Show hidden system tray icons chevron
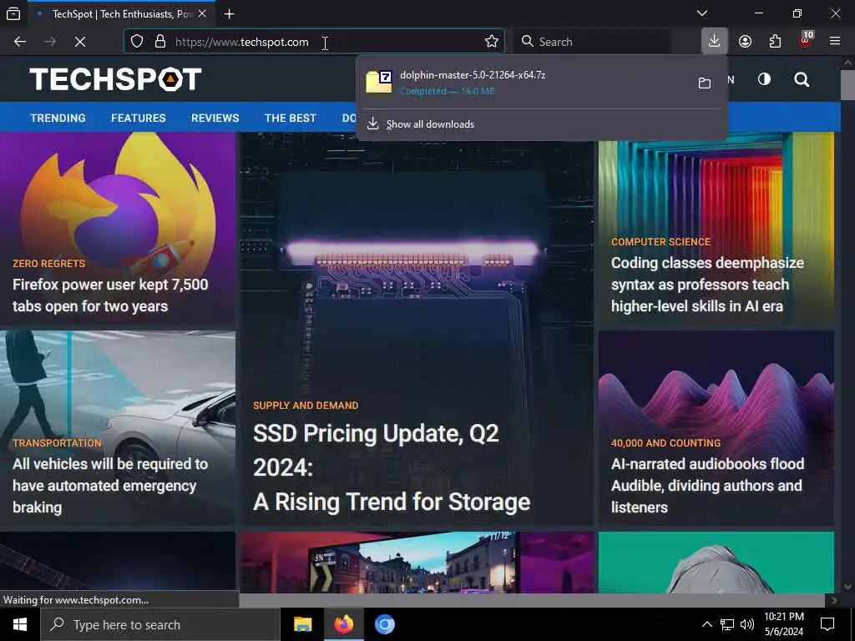This screenshot has width=855, height=641. pyautogui.click(x=706, y=624)
